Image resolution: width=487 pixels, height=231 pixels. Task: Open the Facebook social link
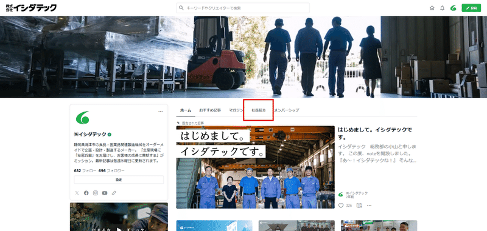86,193
